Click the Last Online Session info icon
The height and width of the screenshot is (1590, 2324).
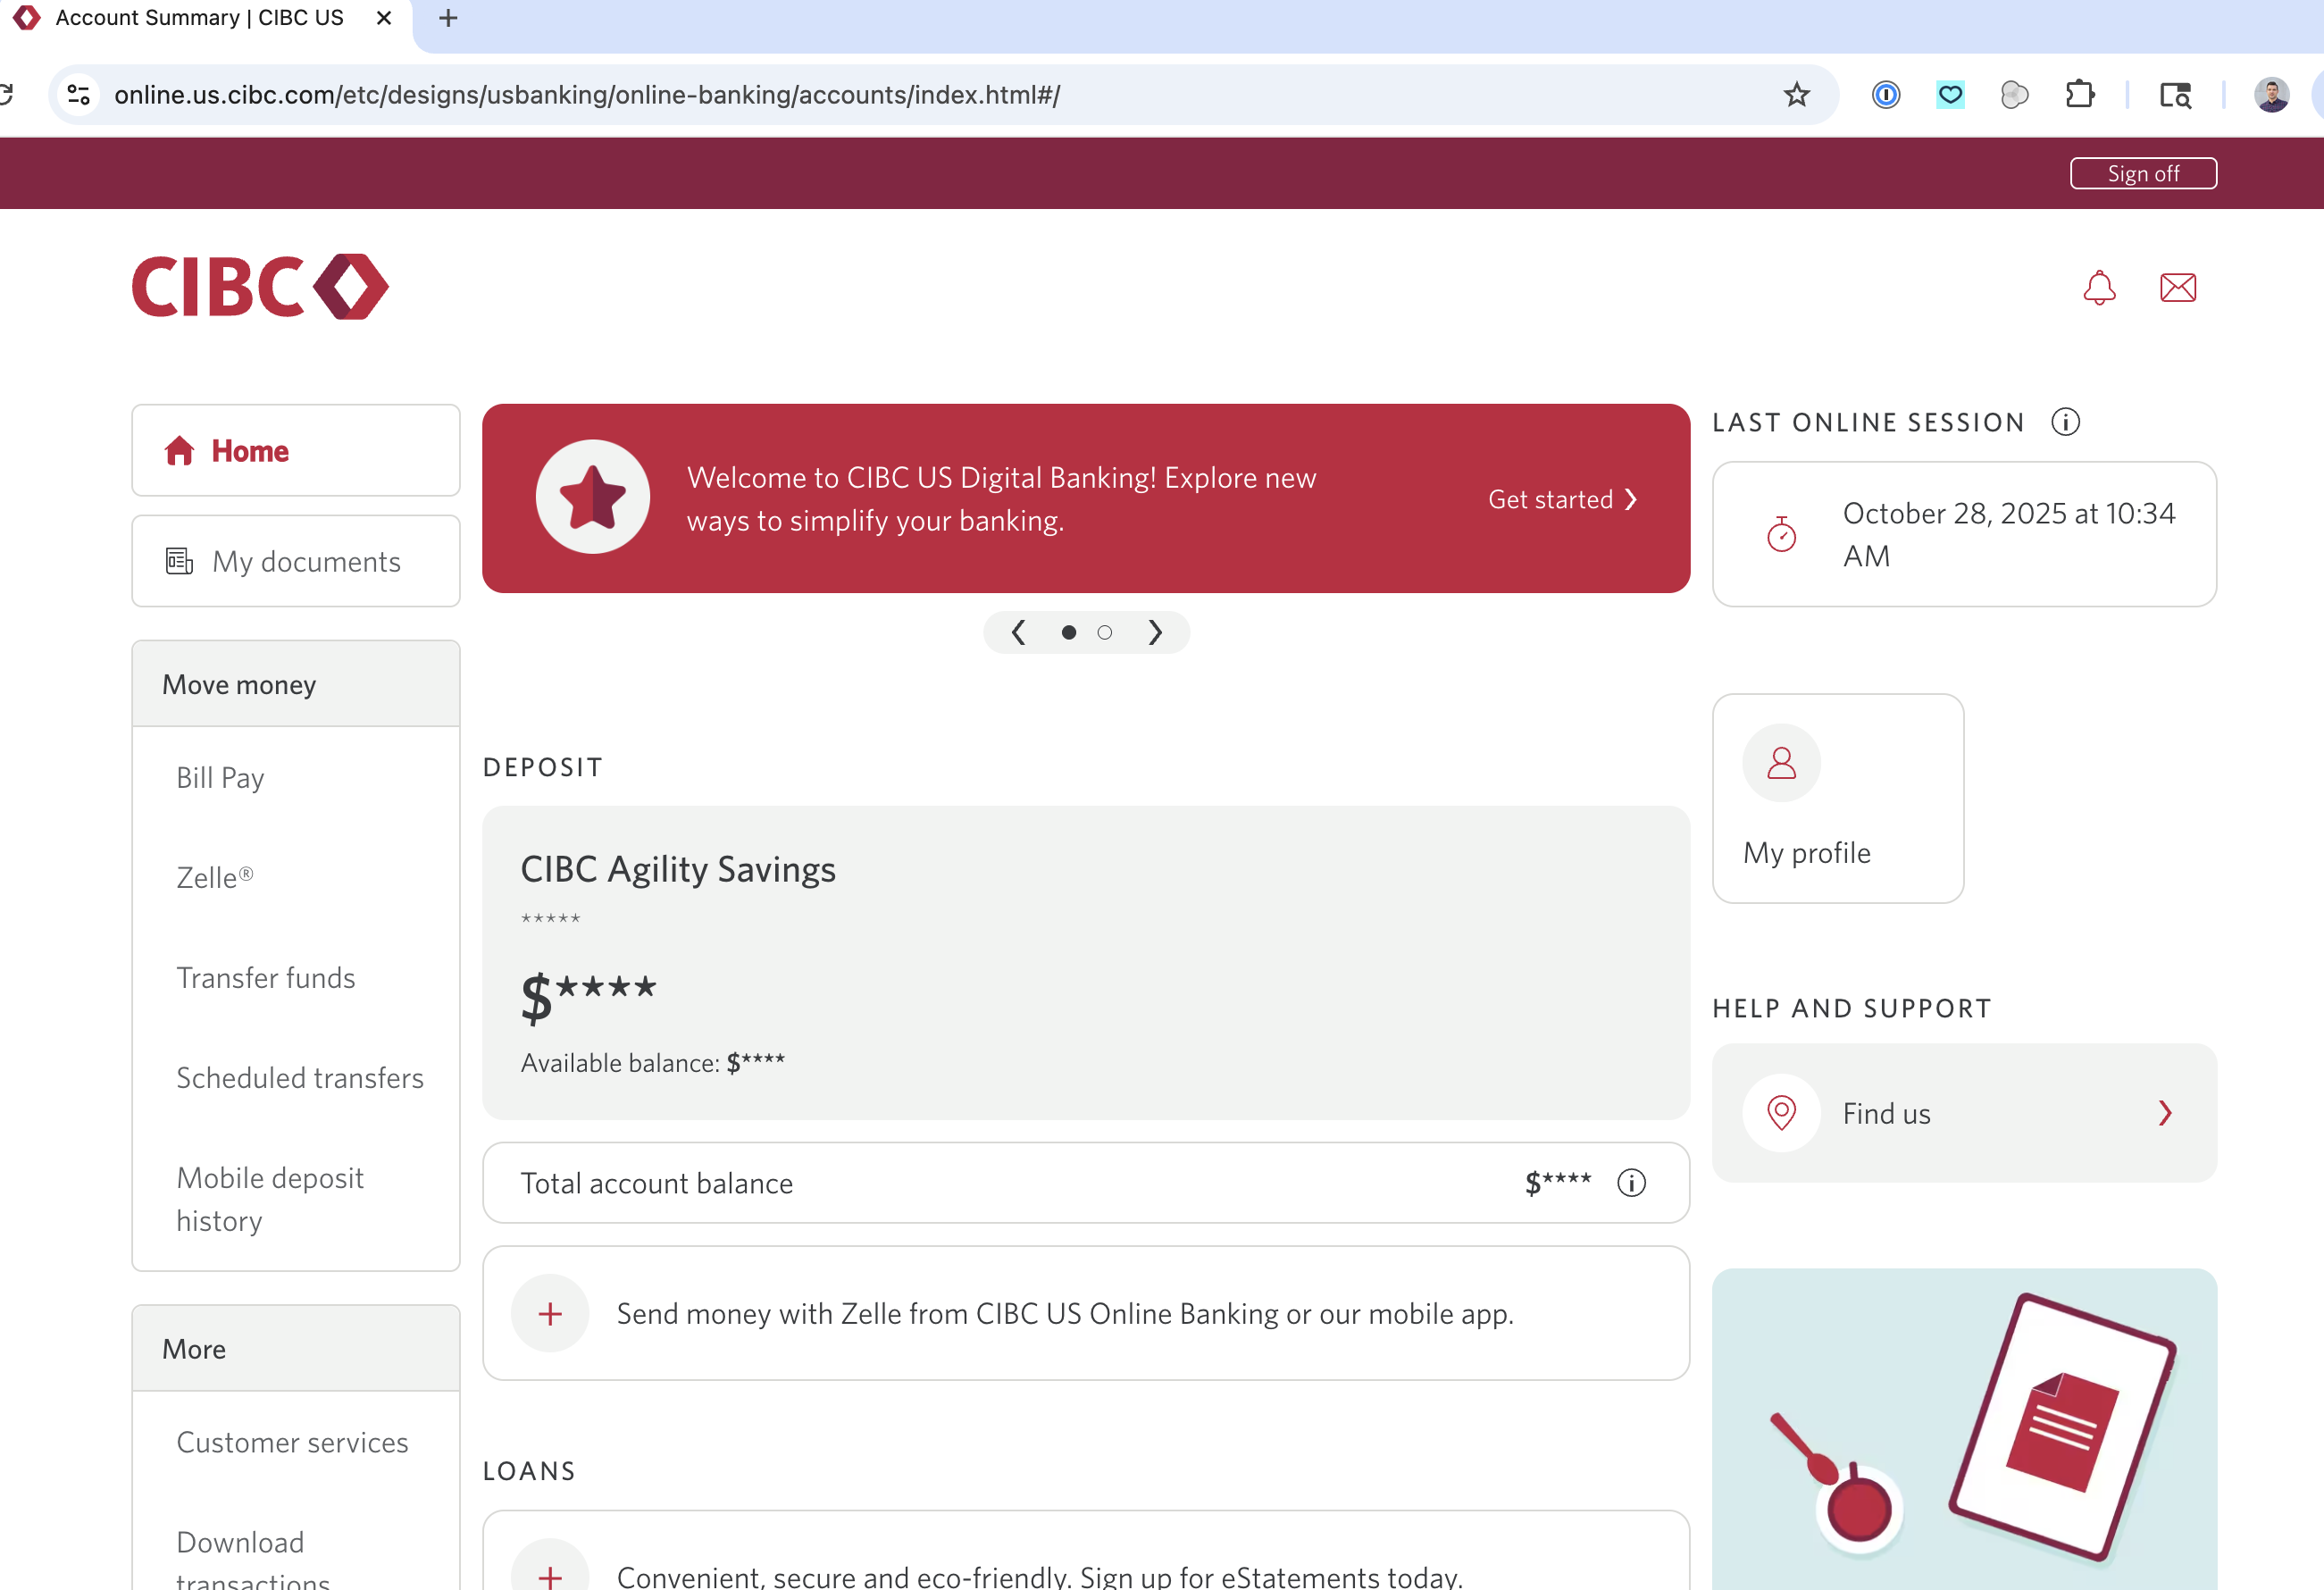click(2065, 422)
